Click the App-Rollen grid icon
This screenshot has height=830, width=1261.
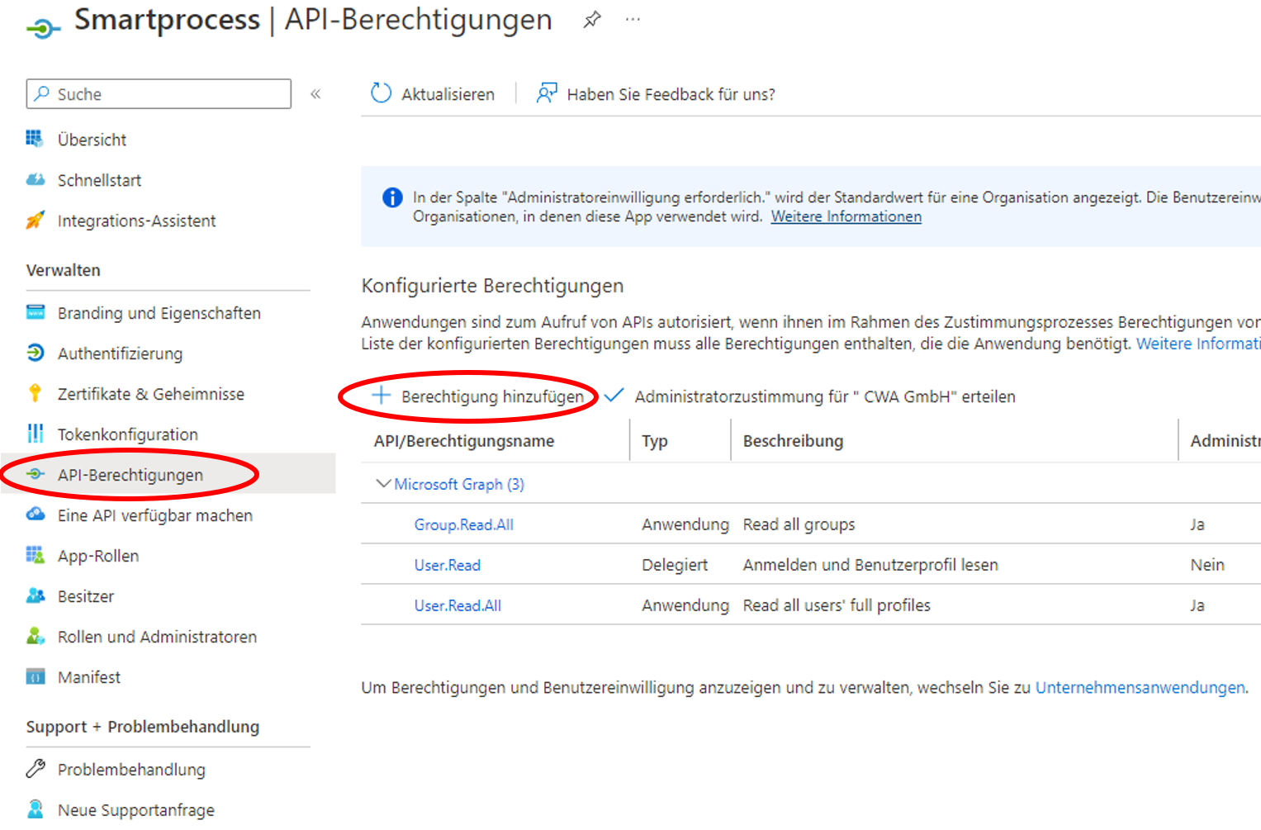click(x=36, y=556)
